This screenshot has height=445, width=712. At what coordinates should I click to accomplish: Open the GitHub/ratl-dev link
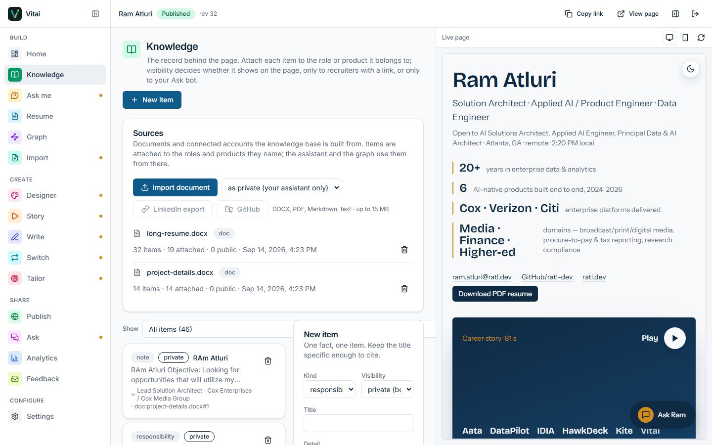pyautogui.click(x=547, y=277)
